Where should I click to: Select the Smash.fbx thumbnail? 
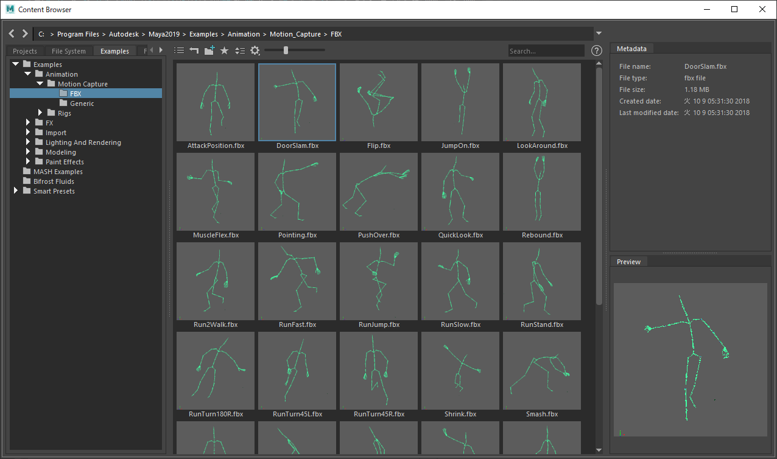(542, 371)
